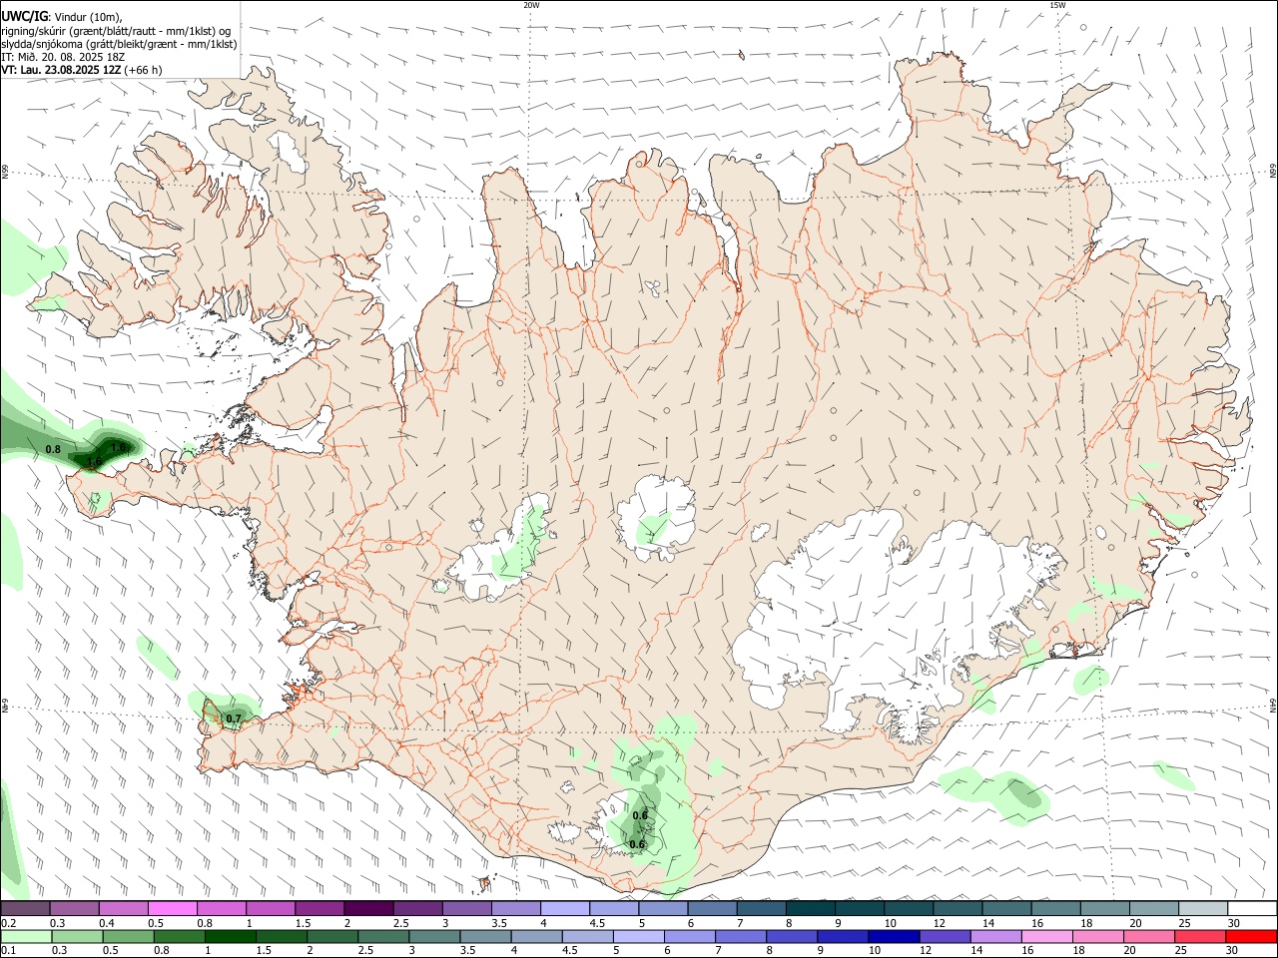This screenshot has height=958, width=1278.
Task: Click the 0.2 label under upper legend
Action: (x=8, y=923)
